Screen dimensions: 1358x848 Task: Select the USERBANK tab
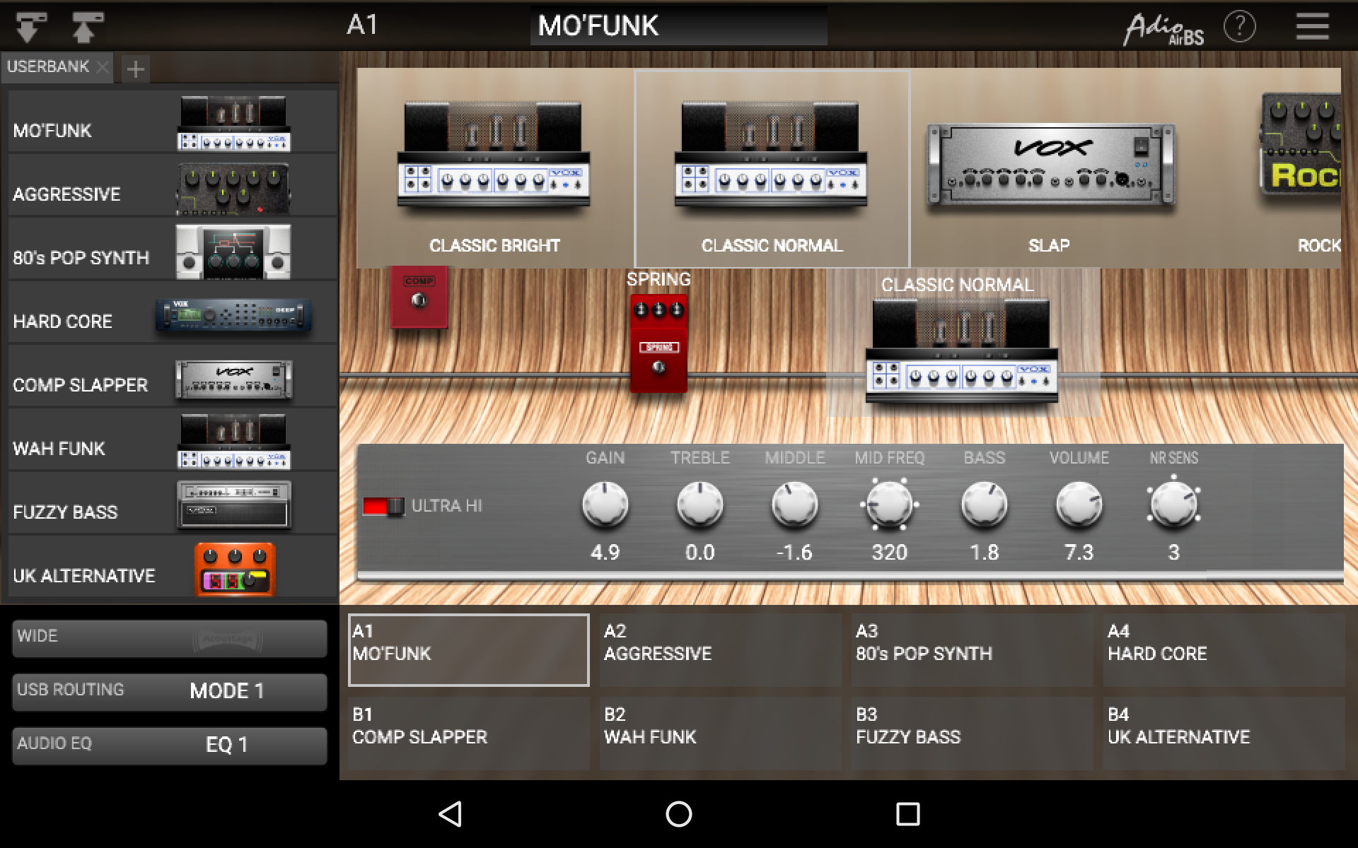(x=47, y=67)
